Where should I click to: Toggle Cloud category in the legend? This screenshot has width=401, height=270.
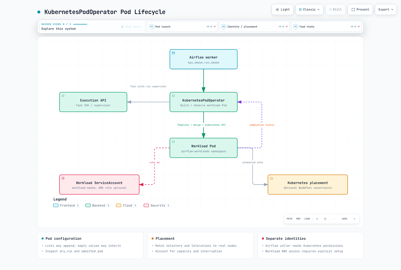pos(127,205)
